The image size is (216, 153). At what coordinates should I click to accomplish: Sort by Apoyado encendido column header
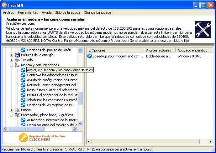pyautogui.click(x=194, y=50)
